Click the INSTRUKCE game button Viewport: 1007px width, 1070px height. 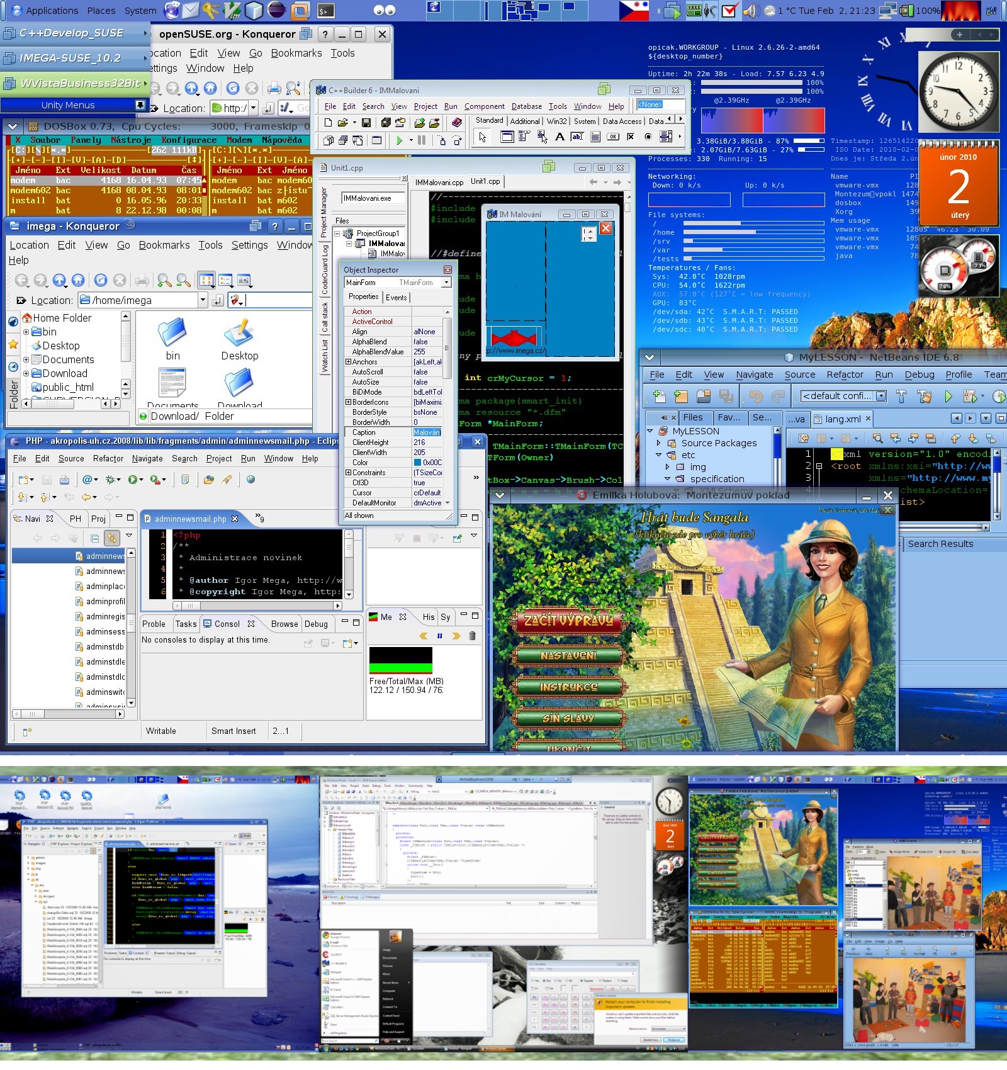tap(568, 687)
